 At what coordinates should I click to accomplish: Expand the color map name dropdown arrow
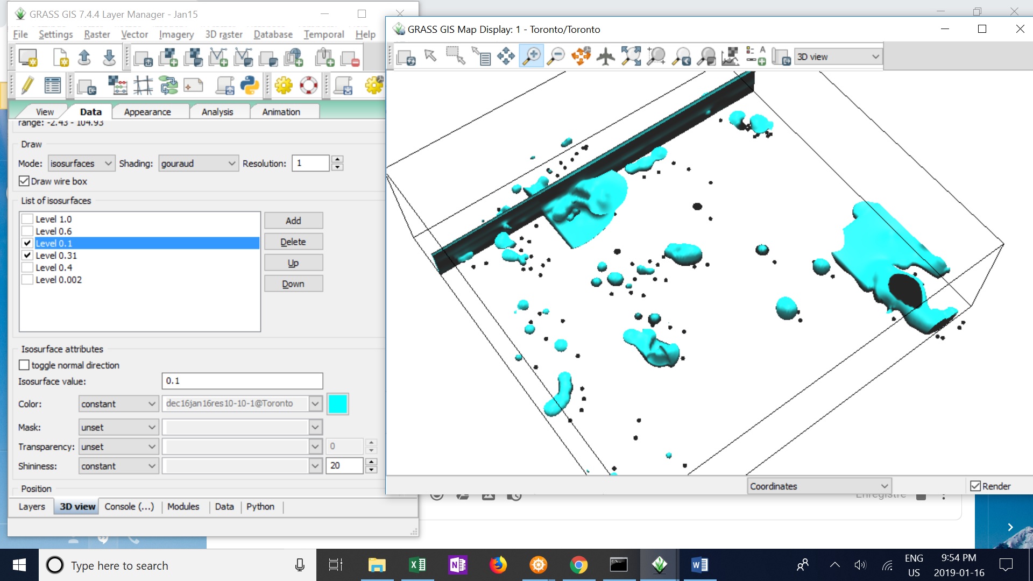pyautogui.click(x=315, y=403)
